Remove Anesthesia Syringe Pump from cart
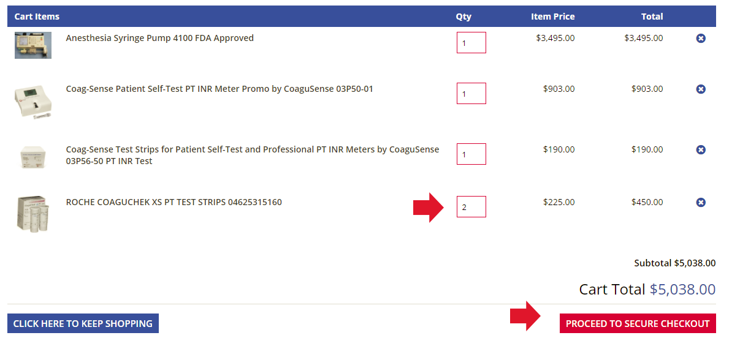This screenshot has height=338, width=740. 701,39
